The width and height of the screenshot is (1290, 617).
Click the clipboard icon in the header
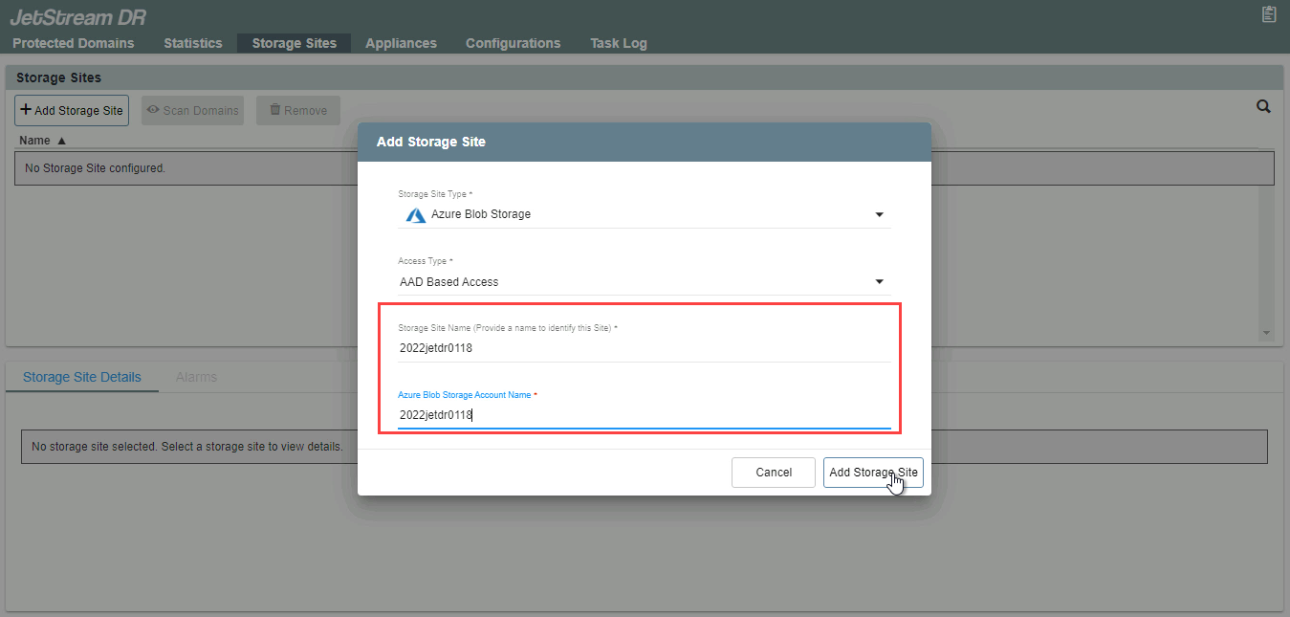click(x=1269, y=14)
